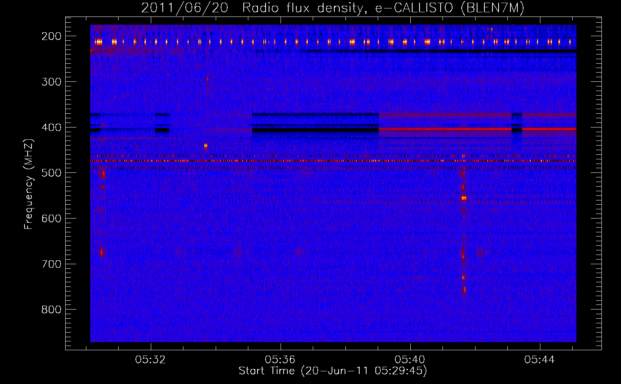
Task: Click the 05:36 time tick label
Action: coord(280,360)
